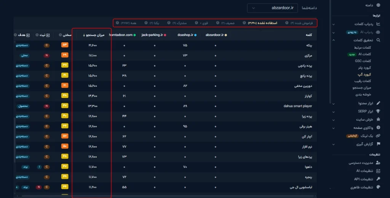Viewport: 390px width, 198px height.
Task: Switch to the فراموش شده tab
Action: tap(302, 23)
